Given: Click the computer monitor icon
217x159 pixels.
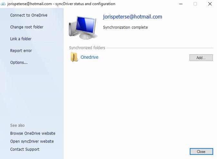Looking at the screenshot, I should point(83,28).
